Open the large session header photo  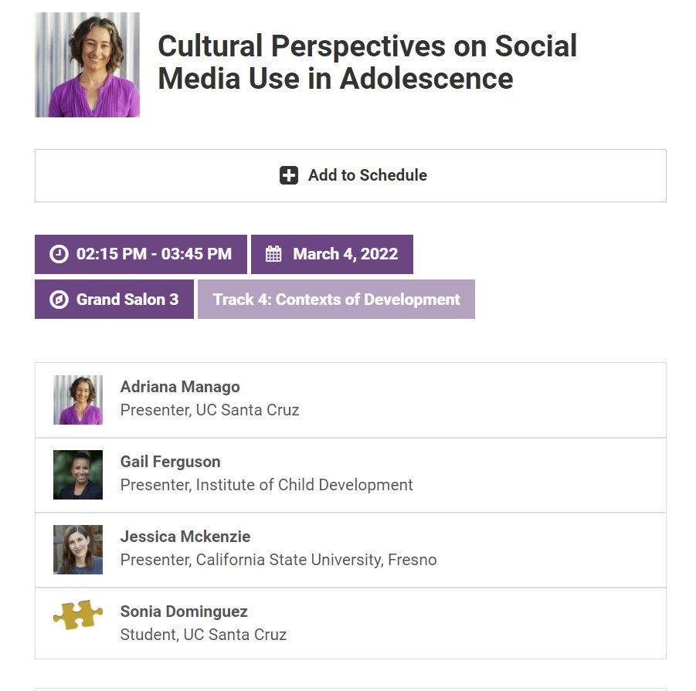(87, 65)
